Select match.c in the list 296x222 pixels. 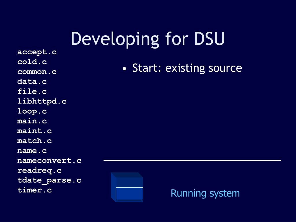click(35, 141)
